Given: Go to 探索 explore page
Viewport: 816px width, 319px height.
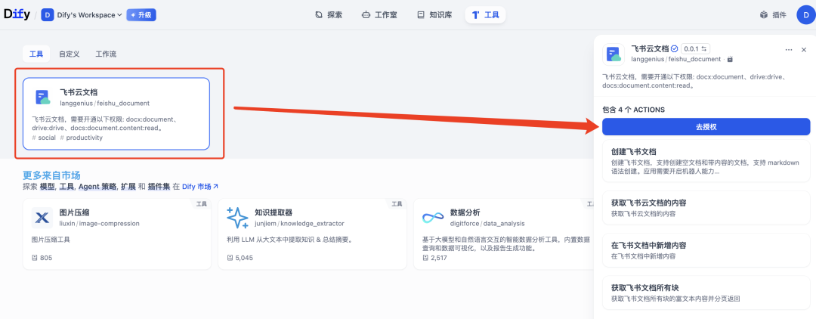Looking at the screenshot, I should (329, 15).
